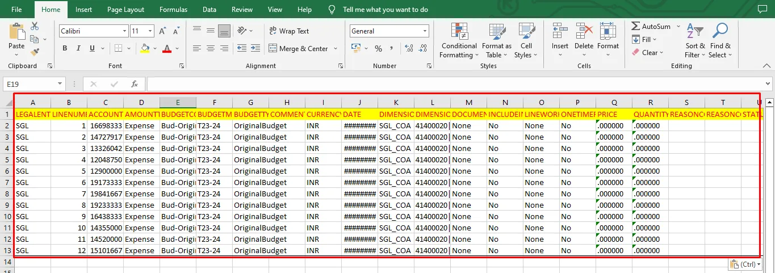Image resolution: width=775 pixels, height=273 pixels.
Task: Collapse the ribbon with the chevron
Action: 766,66
